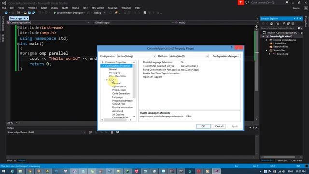Switch to the Error List tab
Viewport: 309px width, 174px height.
click(12, 160)
